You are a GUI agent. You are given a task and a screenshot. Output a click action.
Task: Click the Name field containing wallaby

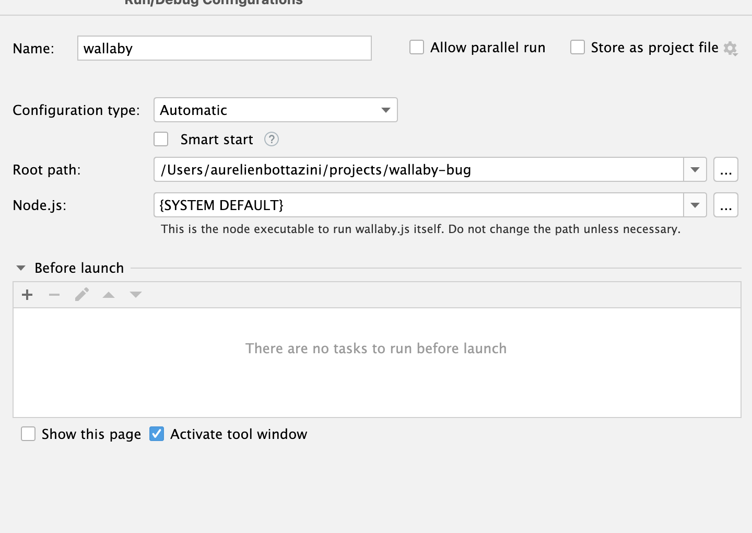pos(224,48)
